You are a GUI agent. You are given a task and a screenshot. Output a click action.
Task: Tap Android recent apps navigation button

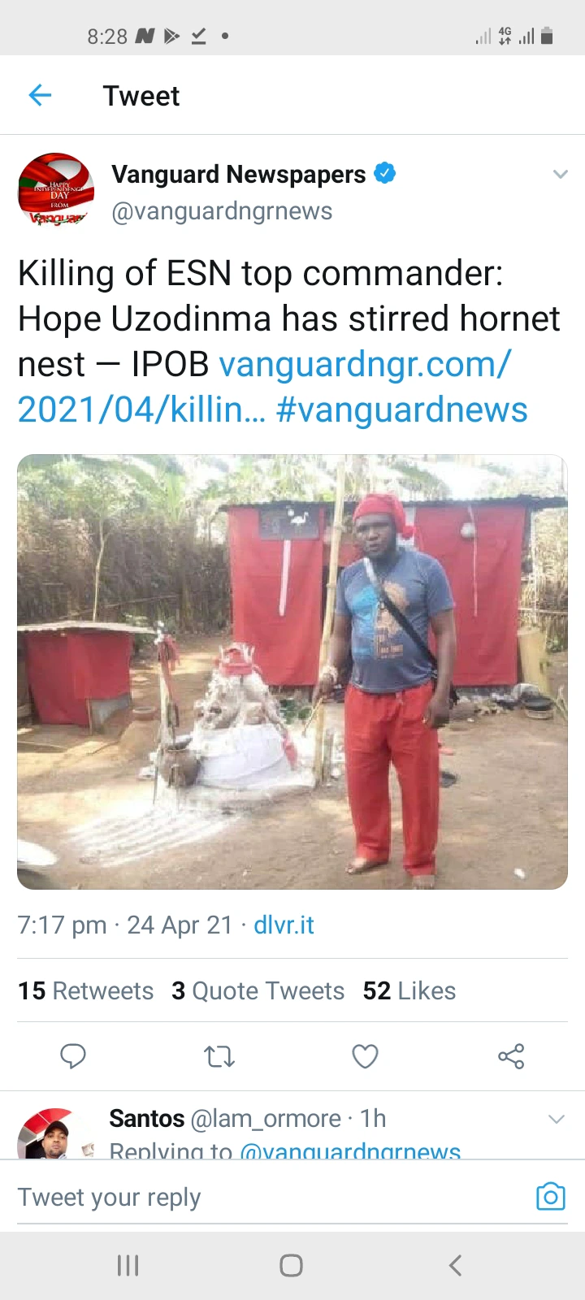pyautogui.click(x=128, y=1265)
